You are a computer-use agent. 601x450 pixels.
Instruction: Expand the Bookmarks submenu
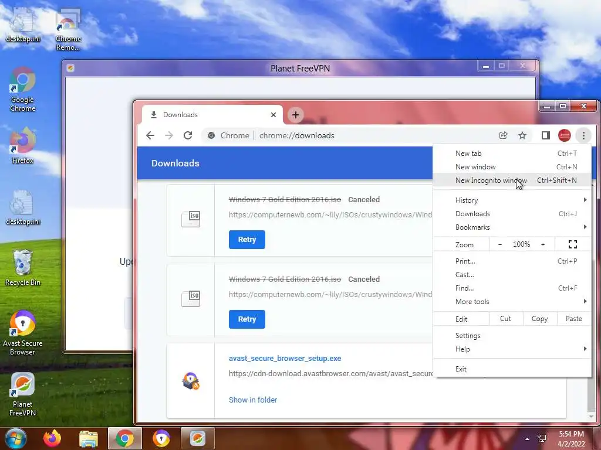coord(512,227)
